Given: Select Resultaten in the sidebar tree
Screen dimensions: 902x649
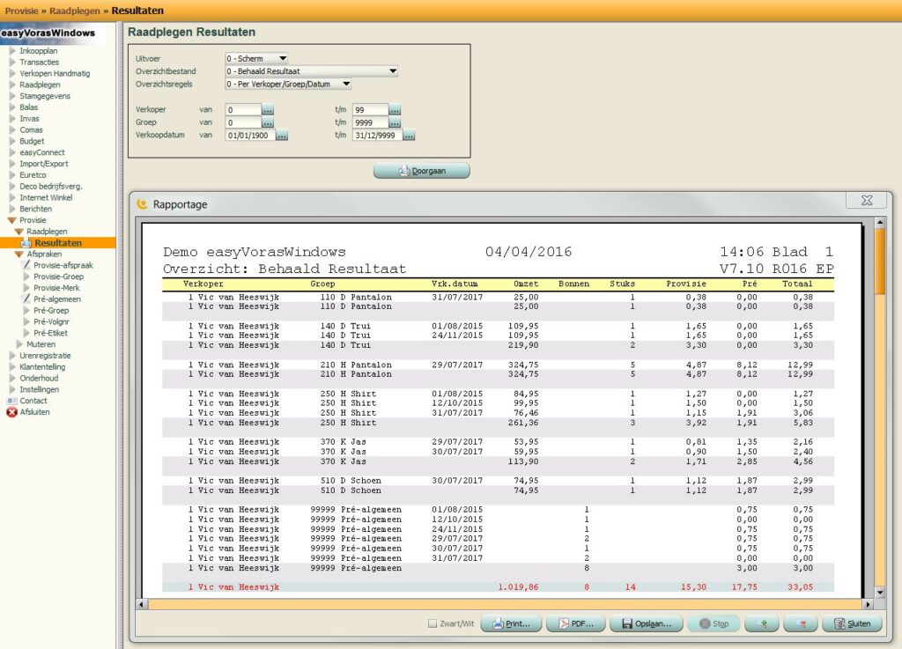Looking at the screenshot, I should click(x=58, y=242).
